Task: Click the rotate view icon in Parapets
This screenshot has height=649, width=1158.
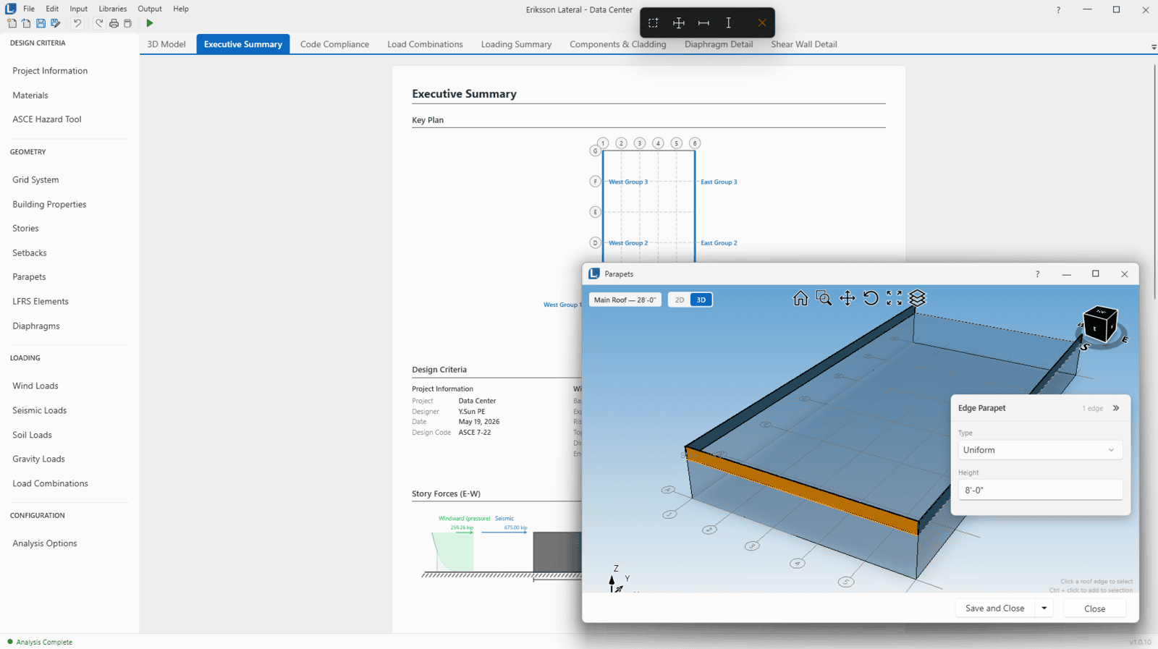Action: point(871,298)
